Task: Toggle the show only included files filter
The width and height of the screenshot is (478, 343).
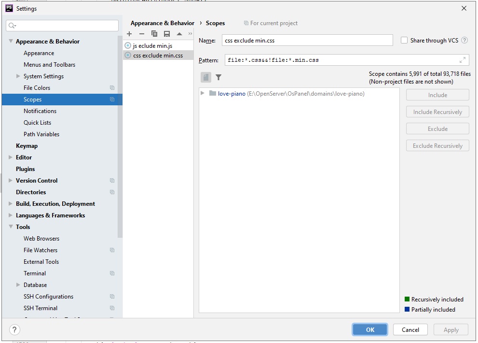Action: tap(219, 77)
